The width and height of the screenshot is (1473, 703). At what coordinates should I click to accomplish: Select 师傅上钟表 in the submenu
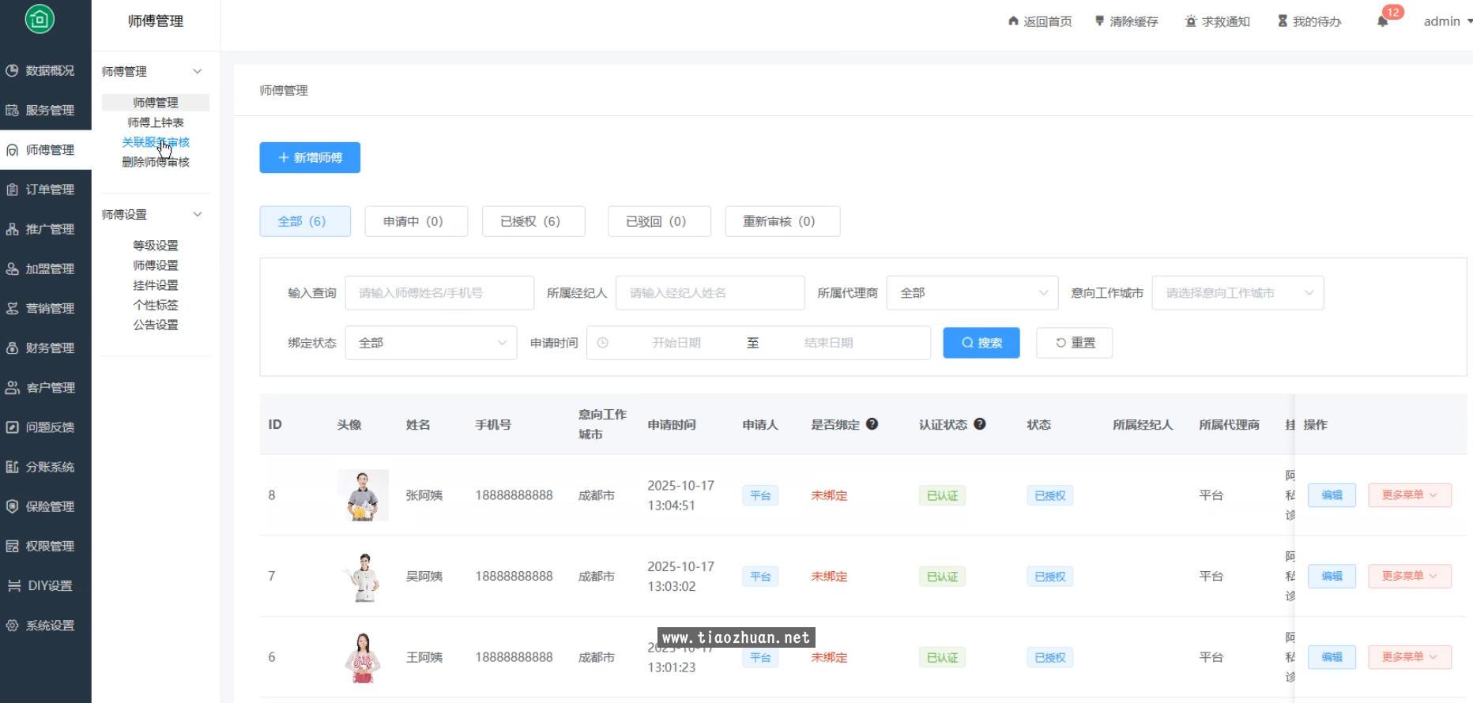click(x=156, y=122)
